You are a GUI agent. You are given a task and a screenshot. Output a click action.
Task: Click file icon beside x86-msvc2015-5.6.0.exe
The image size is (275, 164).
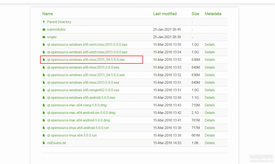click(x=44, y=67)
